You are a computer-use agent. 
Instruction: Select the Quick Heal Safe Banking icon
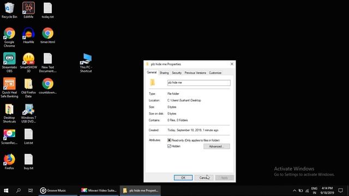click(x=9, y=88)
